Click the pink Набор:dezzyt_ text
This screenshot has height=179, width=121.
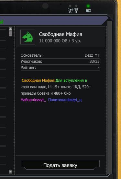tap(33, 100)
